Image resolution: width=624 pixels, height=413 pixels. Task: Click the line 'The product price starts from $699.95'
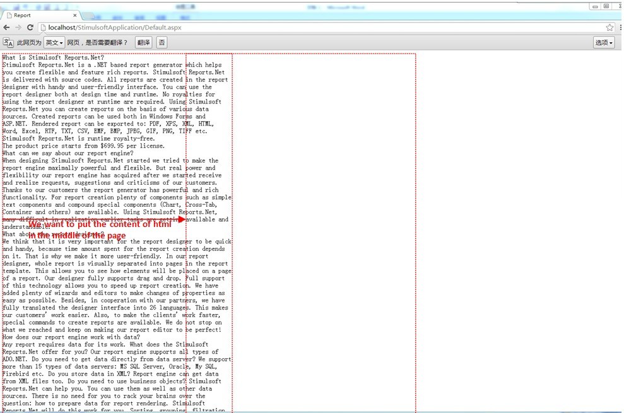(83, 146)
